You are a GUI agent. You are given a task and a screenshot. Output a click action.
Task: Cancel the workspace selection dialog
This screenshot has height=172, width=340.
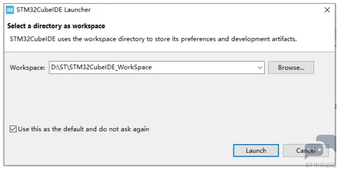(x=306, y=150)
